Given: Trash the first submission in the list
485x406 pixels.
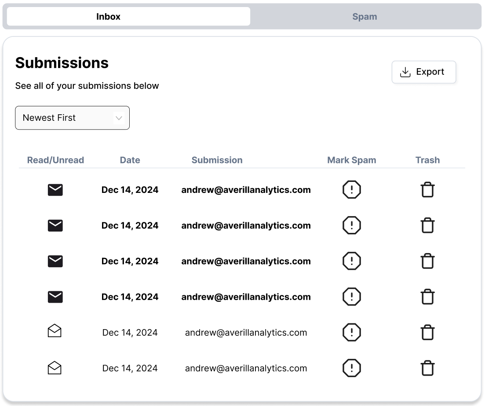Looking at the screenshot, I should 427,189.
